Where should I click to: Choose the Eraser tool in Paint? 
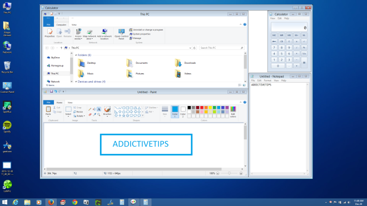90,114
